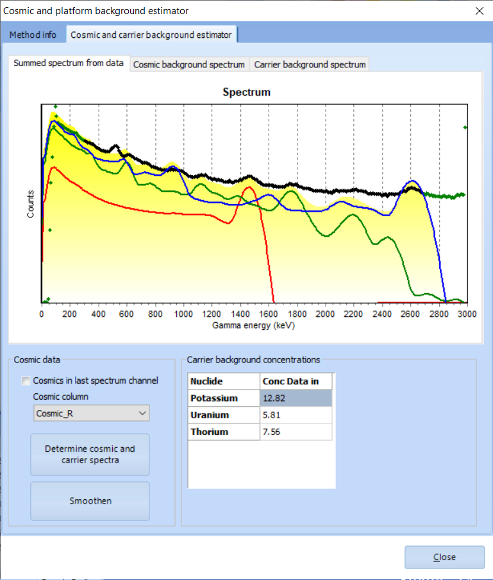Select Cosmic and carrier background estimator tab
This screenshot has width=493, height=580.
tap(151, 35)
